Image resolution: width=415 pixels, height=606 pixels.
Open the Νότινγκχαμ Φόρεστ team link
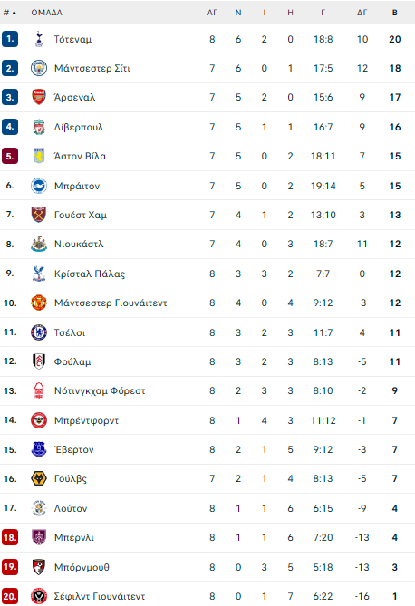click(x=100, y=390)
